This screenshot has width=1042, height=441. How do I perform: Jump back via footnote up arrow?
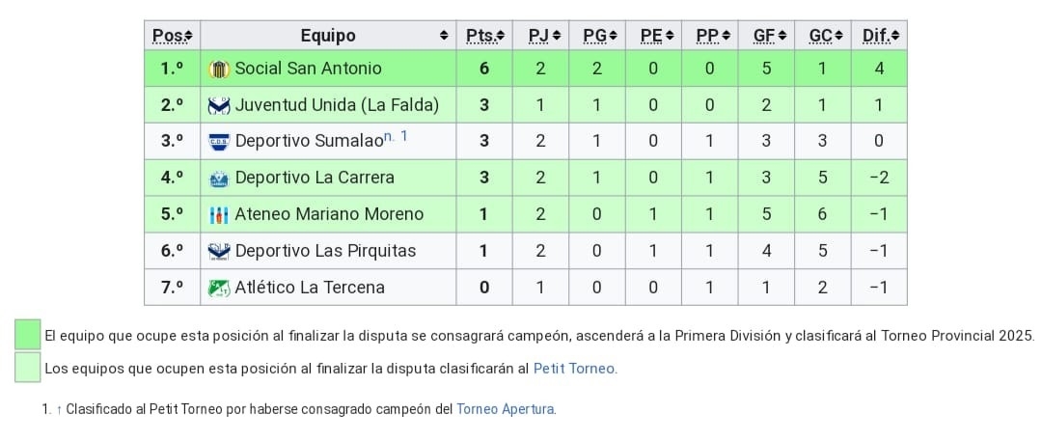click(58, 409)
